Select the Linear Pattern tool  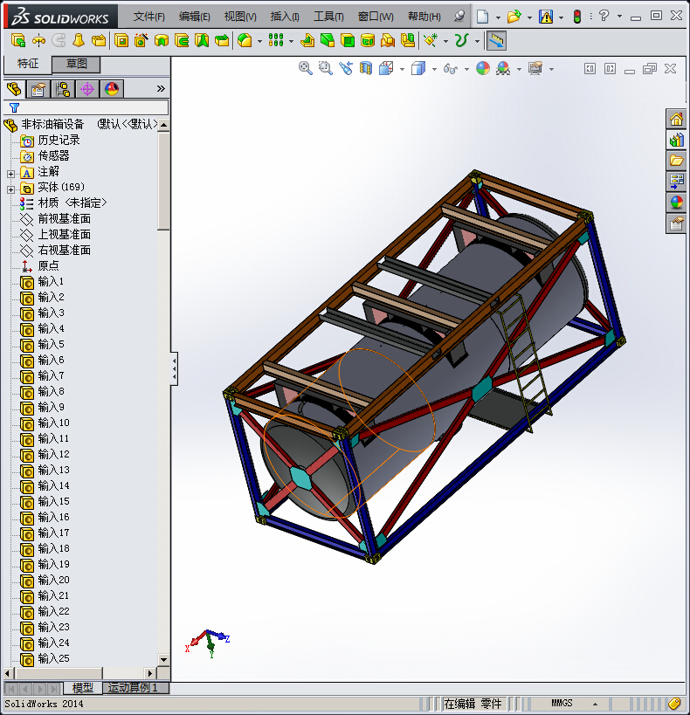(x=276, y=41)
